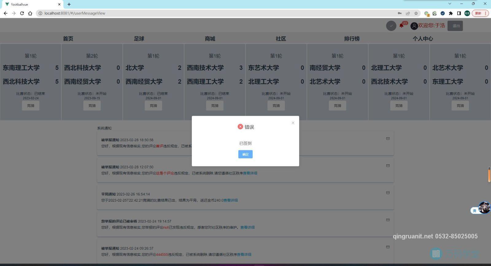Click the blue checkmark extension icon
Image resolution: width=491 pixels, height=266 pixels.
tap(443, 13)
